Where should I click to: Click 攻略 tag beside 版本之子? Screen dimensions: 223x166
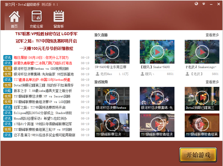(x=8, y=91)
